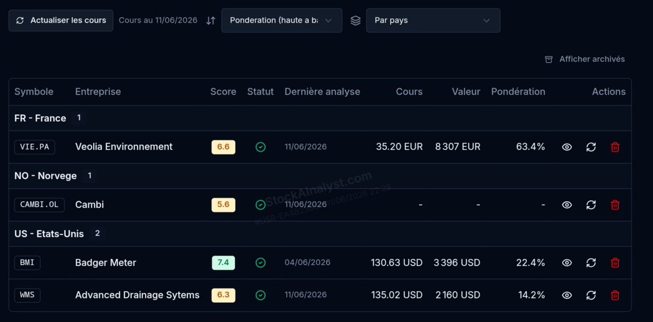Click Veolia's 35.20 EUR price
This screenshot has width=653, height=322.
pos(399,146)
